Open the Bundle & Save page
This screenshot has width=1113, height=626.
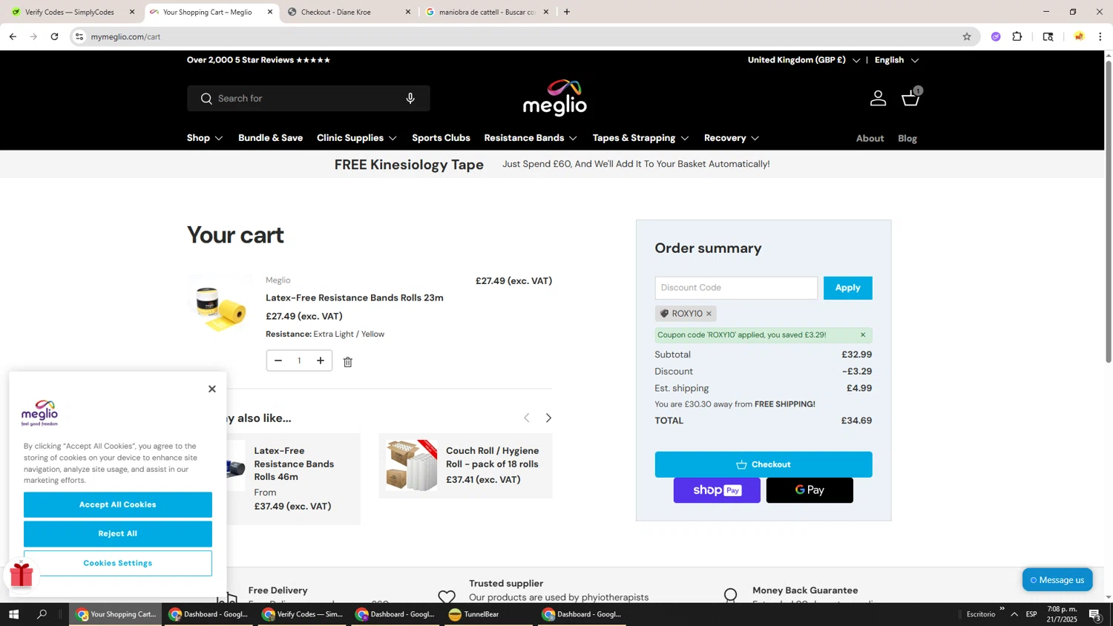[x=270, y=138]
